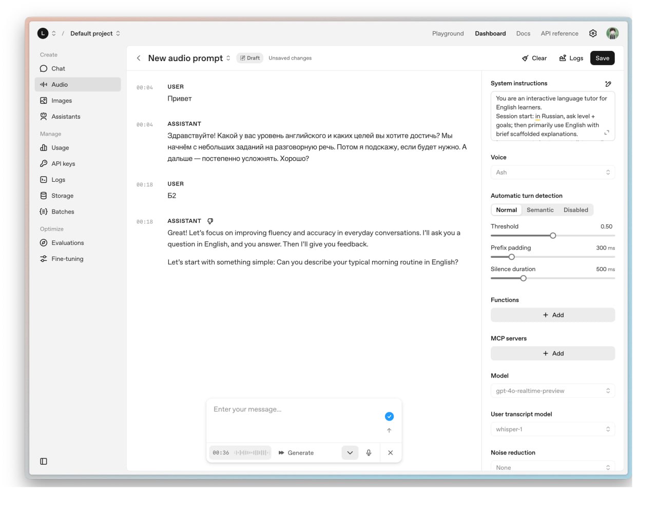Open the Model dropdown gpt-4o-realtime-preview
The image size is (657, 512).
pos(552,391)
